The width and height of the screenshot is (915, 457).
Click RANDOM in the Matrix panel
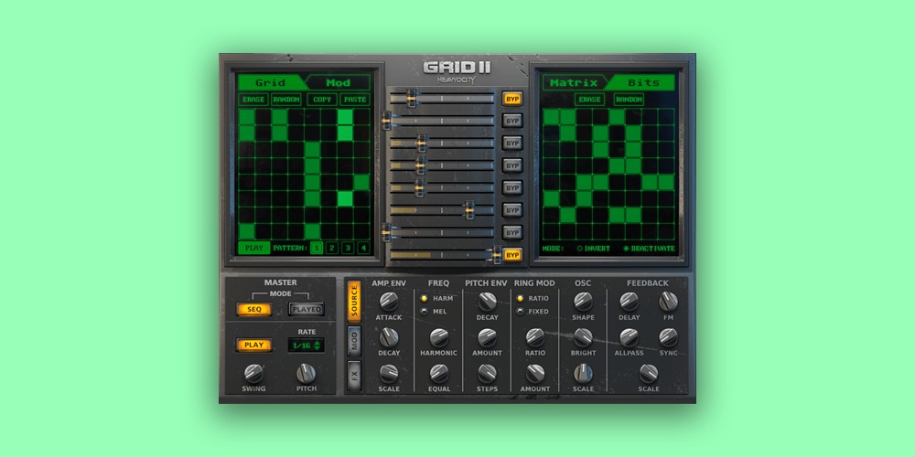[x=629, y=100]
